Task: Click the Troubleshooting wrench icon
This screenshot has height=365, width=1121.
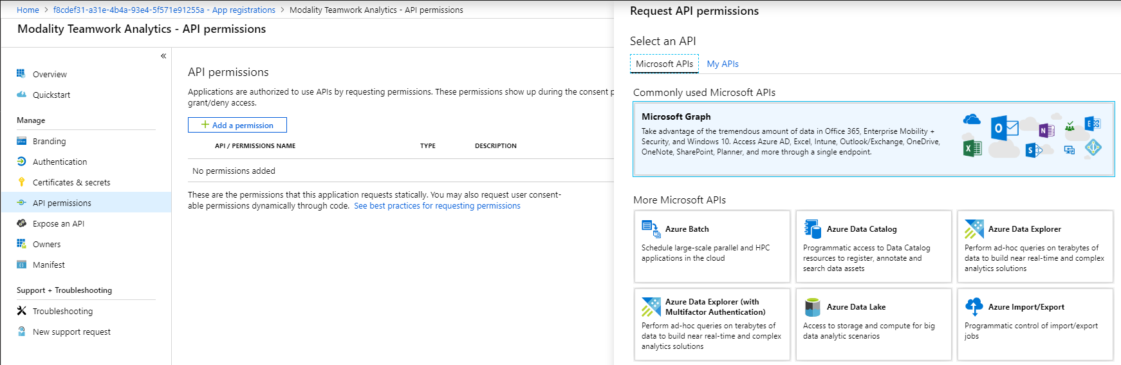Action: [21, 311]
